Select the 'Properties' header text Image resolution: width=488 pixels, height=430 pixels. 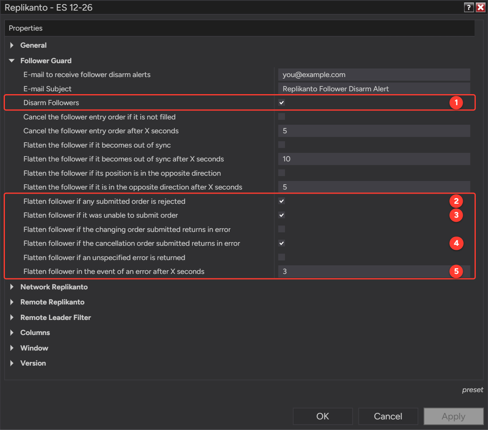coord(26,28)
